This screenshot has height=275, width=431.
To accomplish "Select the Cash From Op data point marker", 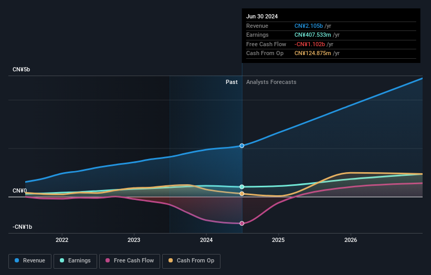I will [242, 194].
